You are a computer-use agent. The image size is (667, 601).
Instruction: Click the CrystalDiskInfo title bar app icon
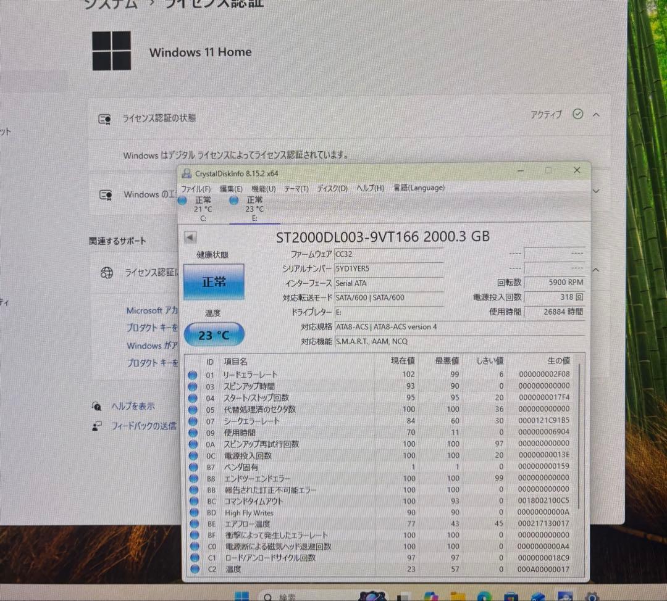187,173
